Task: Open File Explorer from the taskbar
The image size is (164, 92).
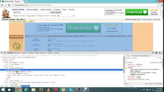Action: click(34, 90)
